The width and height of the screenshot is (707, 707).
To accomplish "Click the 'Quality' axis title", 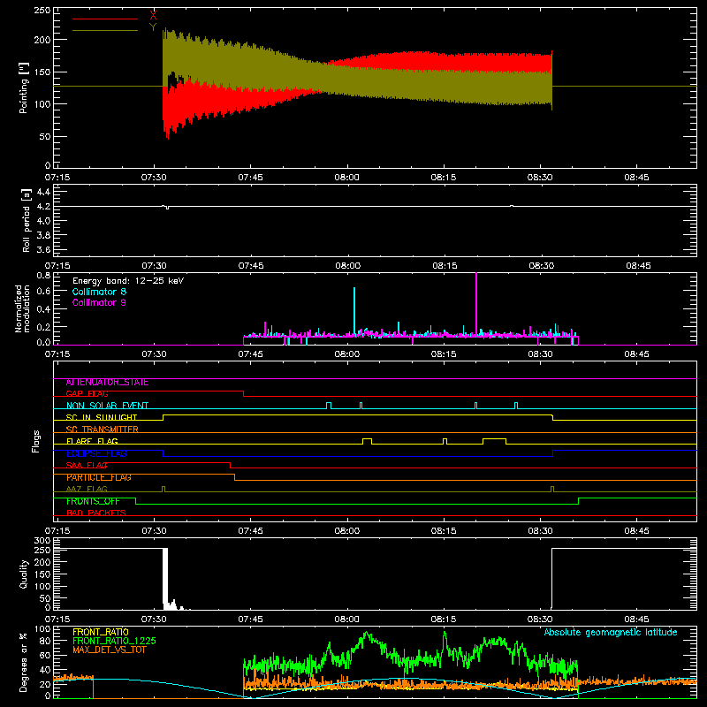I will (24, 574).
